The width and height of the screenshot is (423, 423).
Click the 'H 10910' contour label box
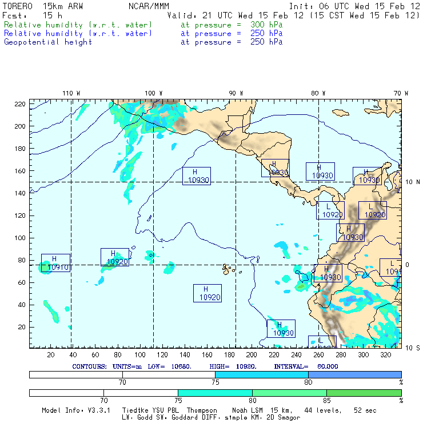[x=55, y=263]
